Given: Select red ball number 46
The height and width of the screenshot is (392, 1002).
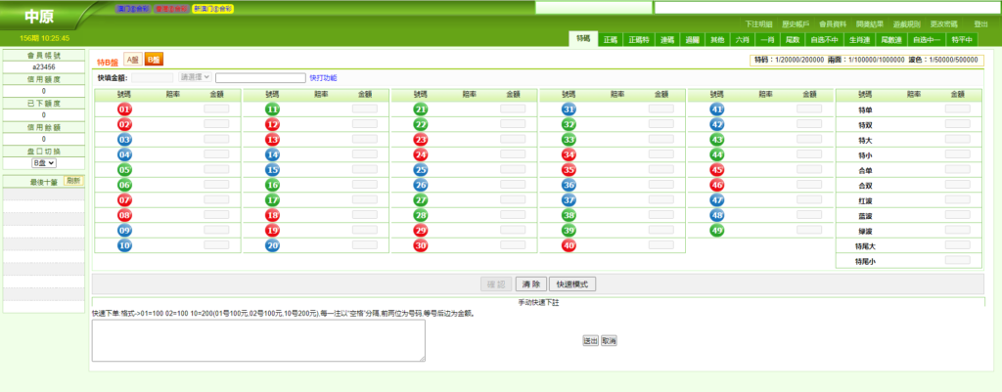Looking at the screenshot, I should tap(717, 185).
